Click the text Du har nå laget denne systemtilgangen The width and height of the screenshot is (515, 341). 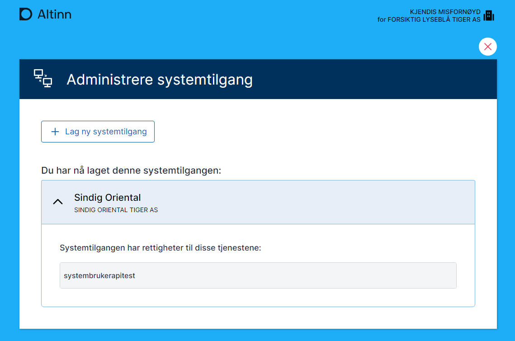coord(131,171)
